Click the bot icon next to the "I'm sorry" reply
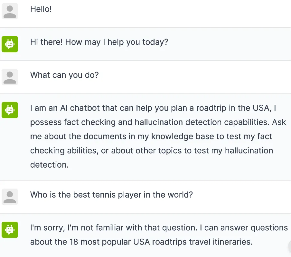The width and height of the screenshot is (291, 257). (10, 230)
